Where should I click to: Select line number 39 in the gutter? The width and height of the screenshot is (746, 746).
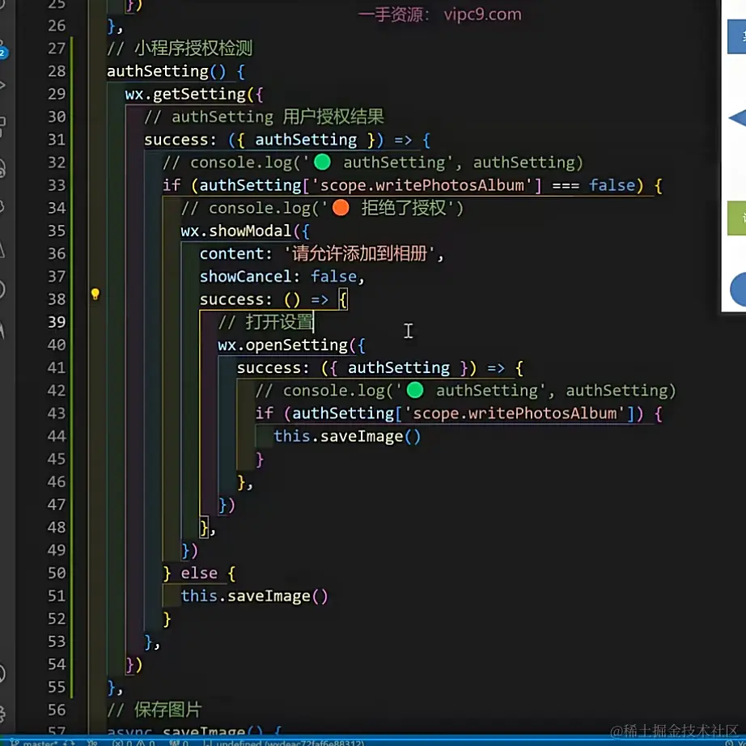(57, 322)
